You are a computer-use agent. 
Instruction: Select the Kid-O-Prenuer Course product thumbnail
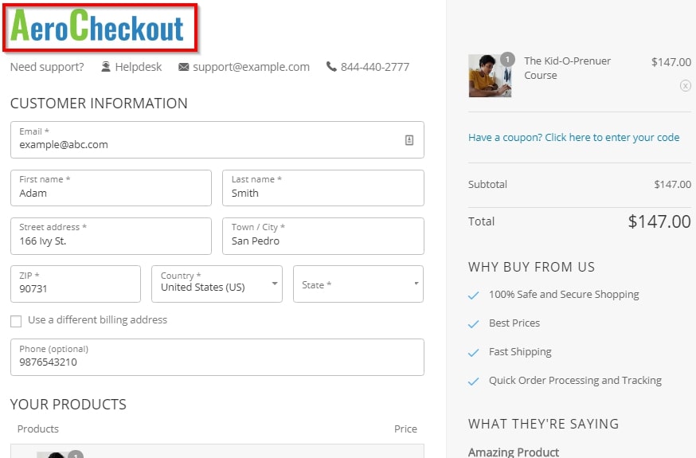point(490,76)
